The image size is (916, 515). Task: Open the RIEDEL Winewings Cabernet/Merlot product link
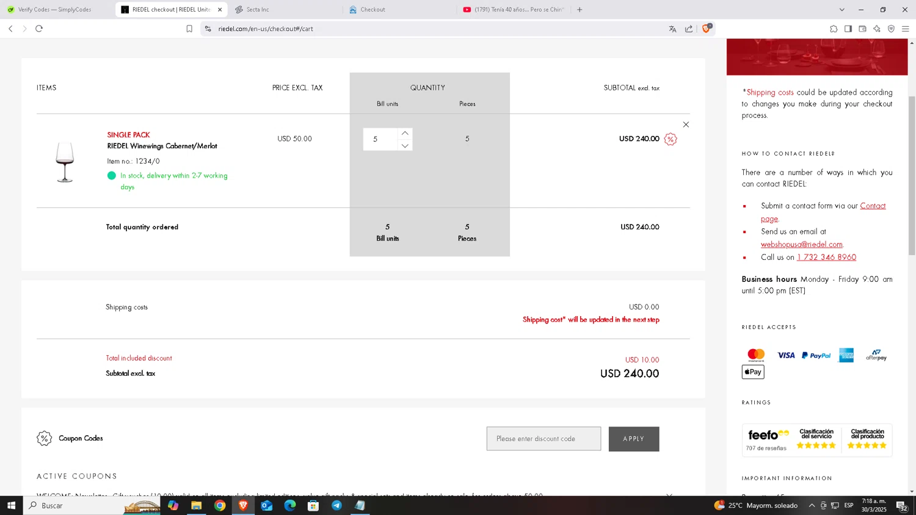click(162, 146)
